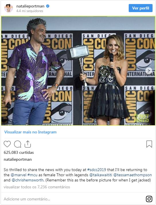The image size is (156, 205).
Task: Open the 625,083 curtidas likes count
Action: coord(19,152)
